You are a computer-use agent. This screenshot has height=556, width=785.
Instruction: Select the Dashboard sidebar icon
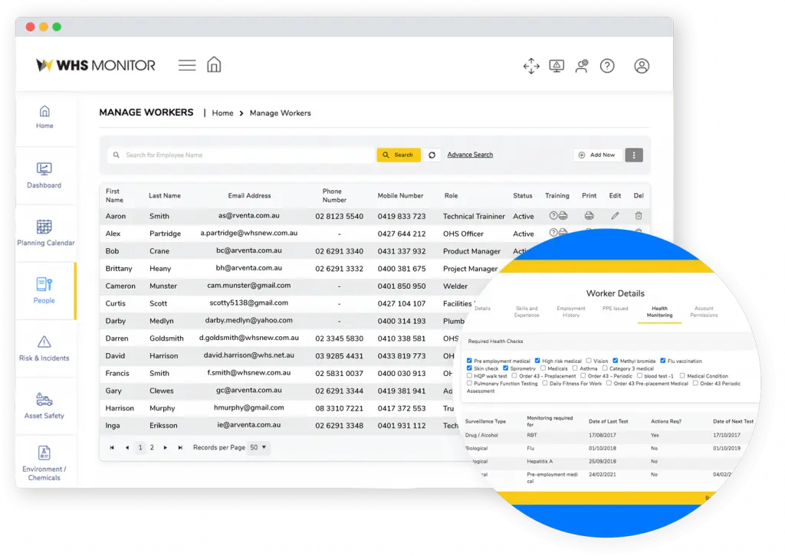[44, 176]
